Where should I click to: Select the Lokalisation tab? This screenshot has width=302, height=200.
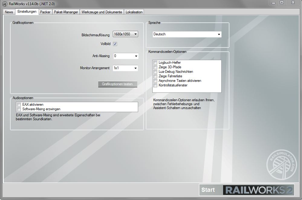(134, 12)
